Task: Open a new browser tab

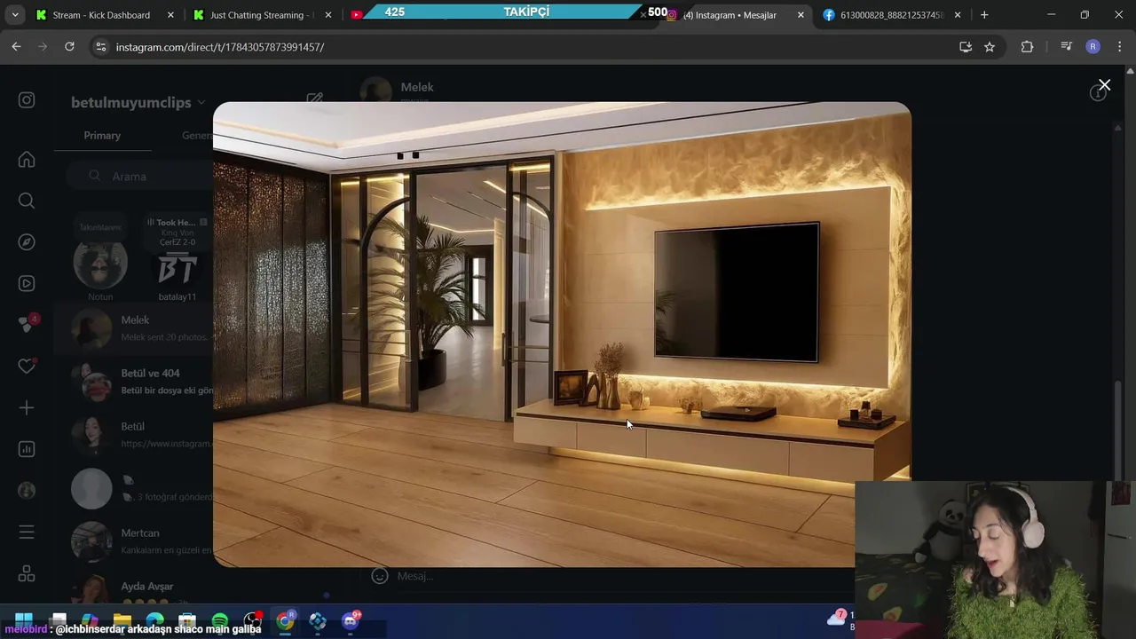Action: tap(984, 15)
